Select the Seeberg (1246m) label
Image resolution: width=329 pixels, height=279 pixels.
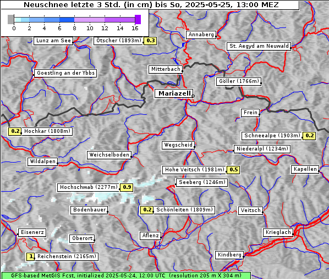click(x=202, y=182)
